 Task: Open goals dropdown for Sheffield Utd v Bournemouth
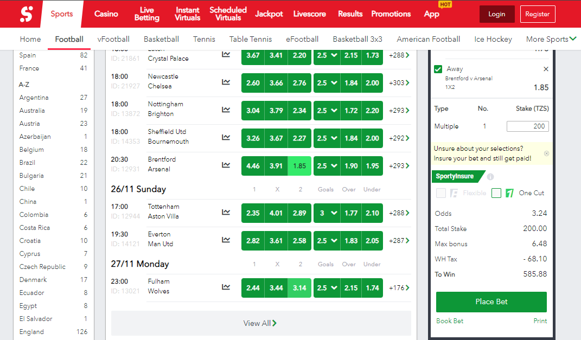coord(327,138)
